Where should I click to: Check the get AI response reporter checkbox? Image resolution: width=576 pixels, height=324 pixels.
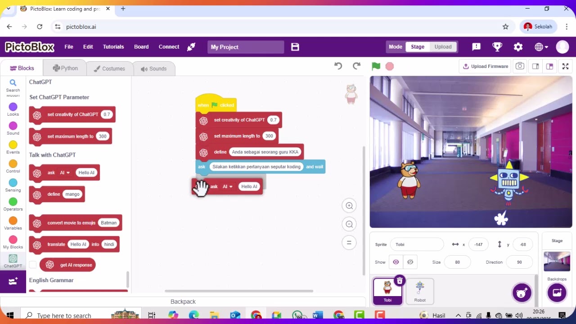pyautogui.click(x=33, y=265)
